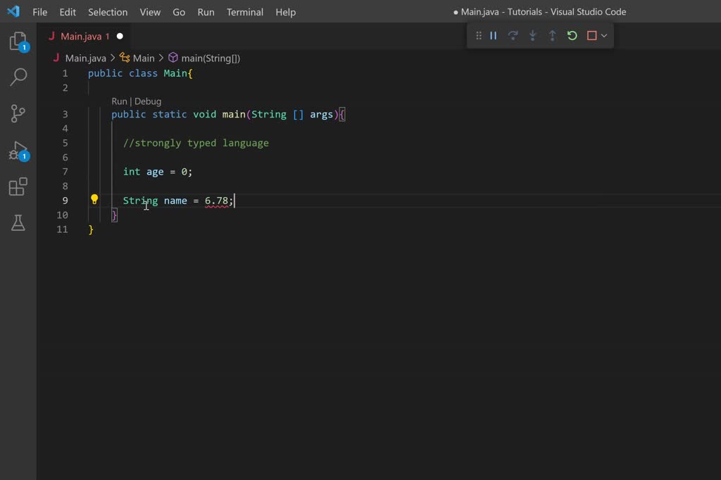Viewport: 721px width, 480px height.
Task: Open the Testing view
Action: (x=17, y=223)
